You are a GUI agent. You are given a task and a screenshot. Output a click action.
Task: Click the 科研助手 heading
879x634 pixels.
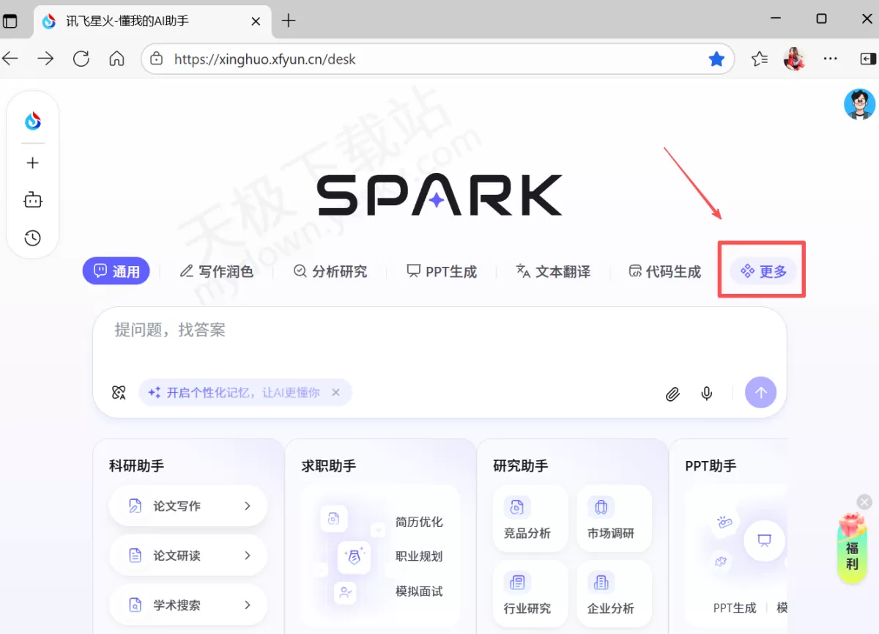click(136, 465)
